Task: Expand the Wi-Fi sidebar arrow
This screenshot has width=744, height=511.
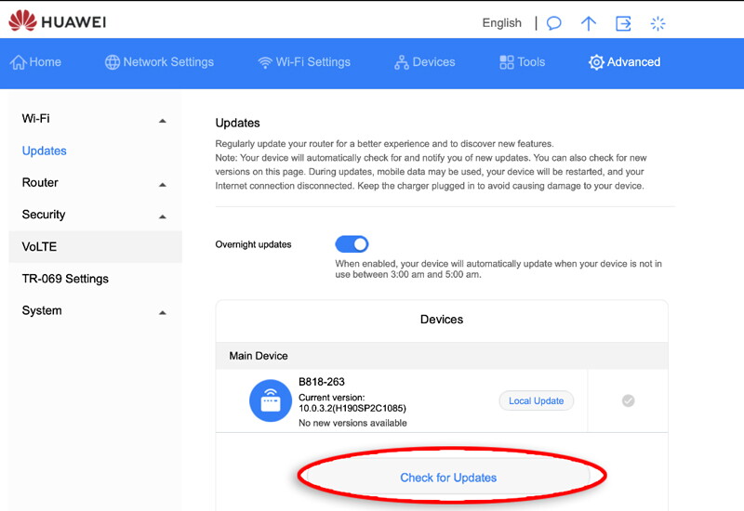Action: [162, 121]
